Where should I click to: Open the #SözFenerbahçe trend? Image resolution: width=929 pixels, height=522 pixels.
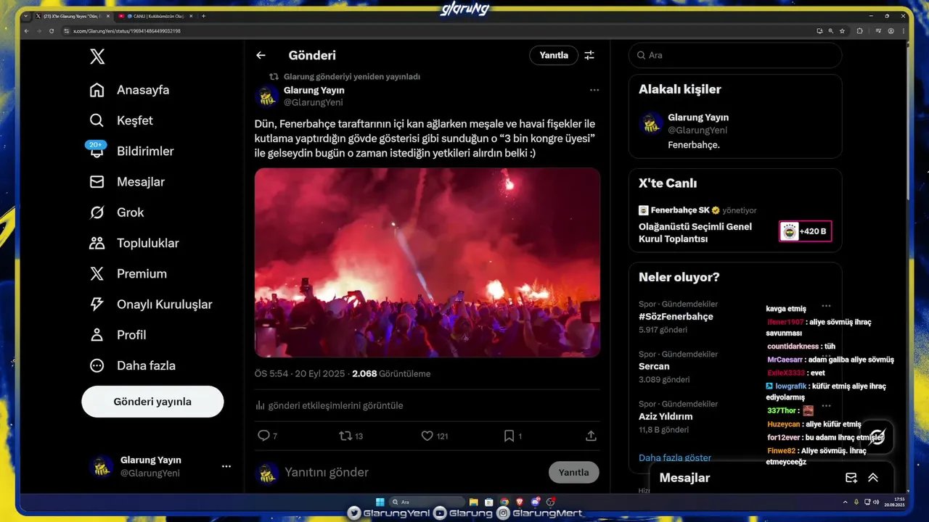676,316
